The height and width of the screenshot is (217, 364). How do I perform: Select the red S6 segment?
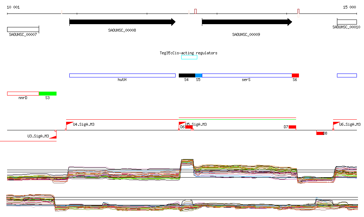[295, 75]
